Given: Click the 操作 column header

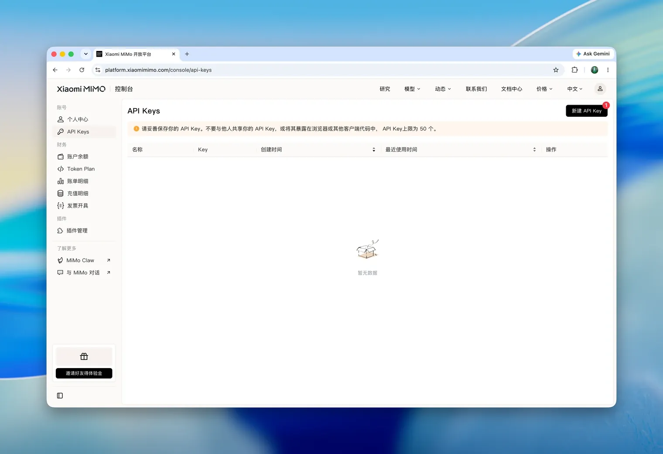Looking at the screenshot, I should 551,150.
